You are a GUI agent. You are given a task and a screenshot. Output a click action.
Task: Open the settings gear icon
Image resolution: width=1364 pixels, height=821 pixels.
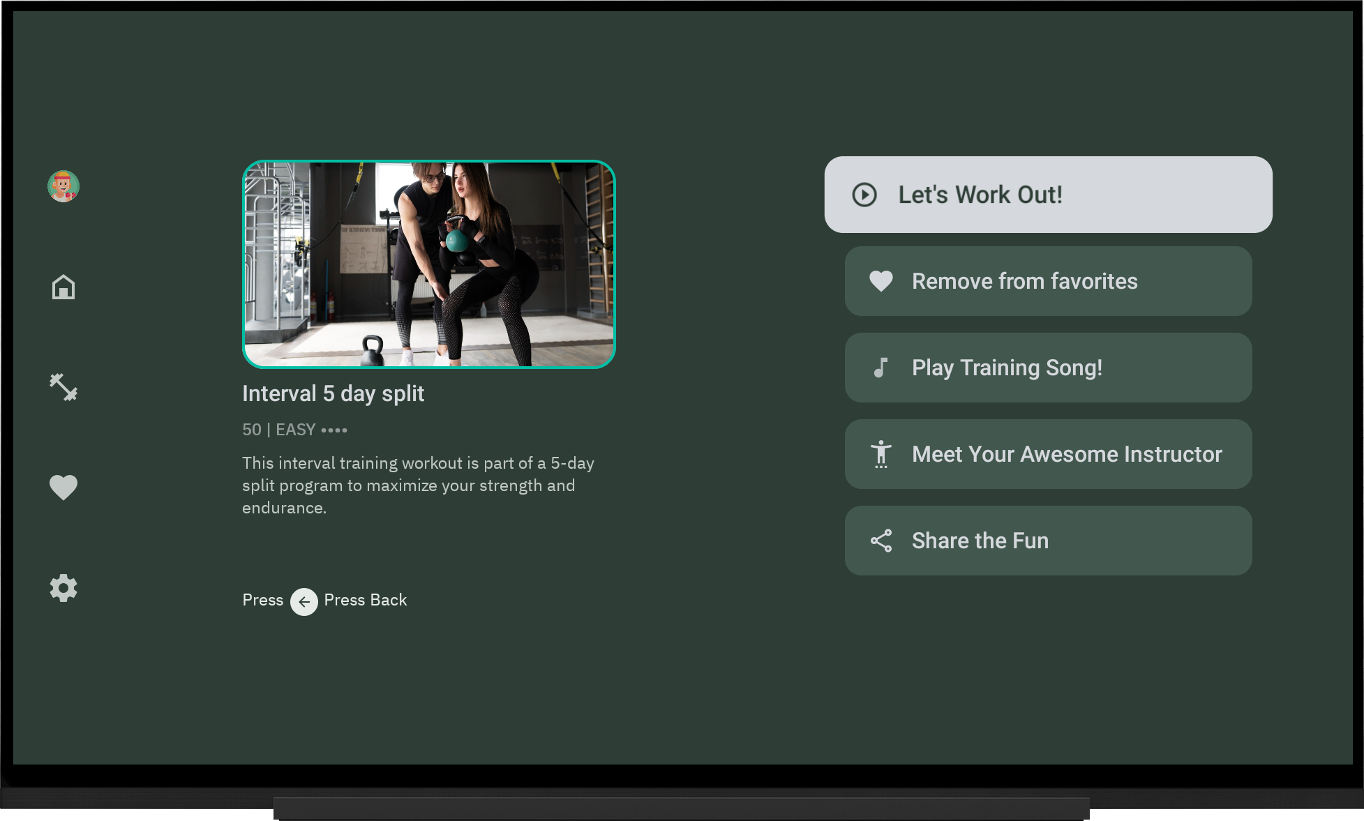pyautogui.click(x=63, y=588)
